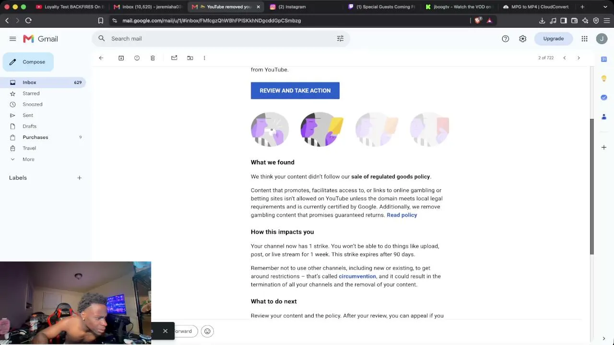This screenshot has width=614, height=345.
Task: Open Google Keep side panel
Action: (604, 78)
